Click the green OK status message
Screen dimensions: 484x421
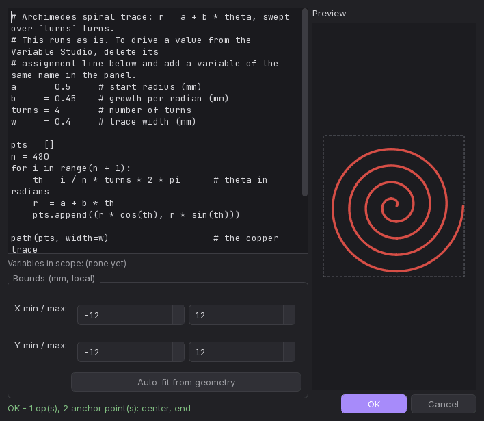99,409
